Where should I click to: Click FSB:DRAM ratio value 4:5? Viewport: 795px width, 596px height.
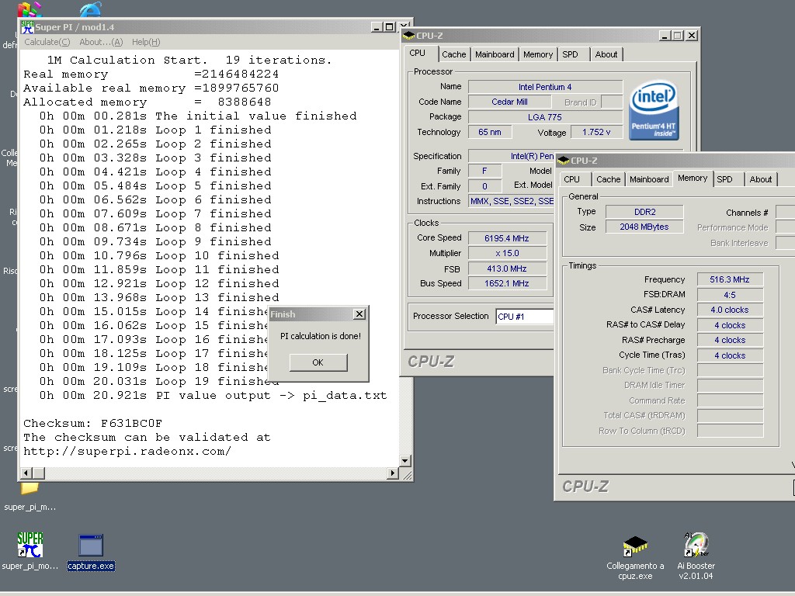730,295
